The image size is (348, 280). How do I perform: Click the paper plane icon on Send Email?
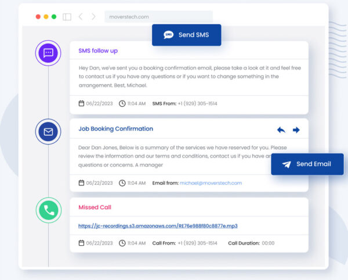(287, 164)
